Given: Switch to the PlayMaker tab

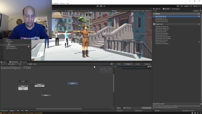Looking at the screenshot, I should coord(14,62).
